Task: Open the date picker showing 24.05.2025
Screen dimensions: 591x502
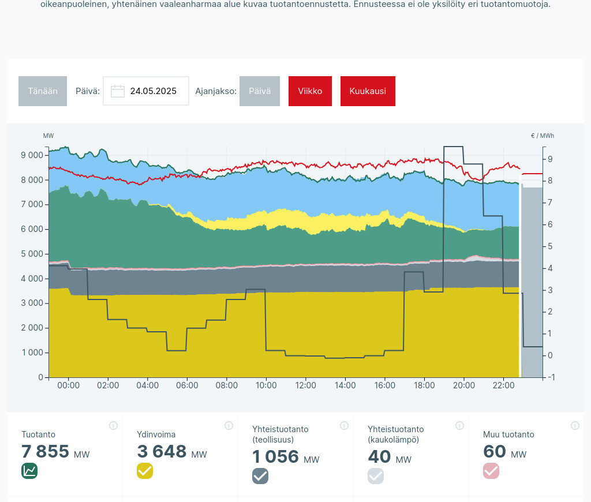Action: click(153, 91)
